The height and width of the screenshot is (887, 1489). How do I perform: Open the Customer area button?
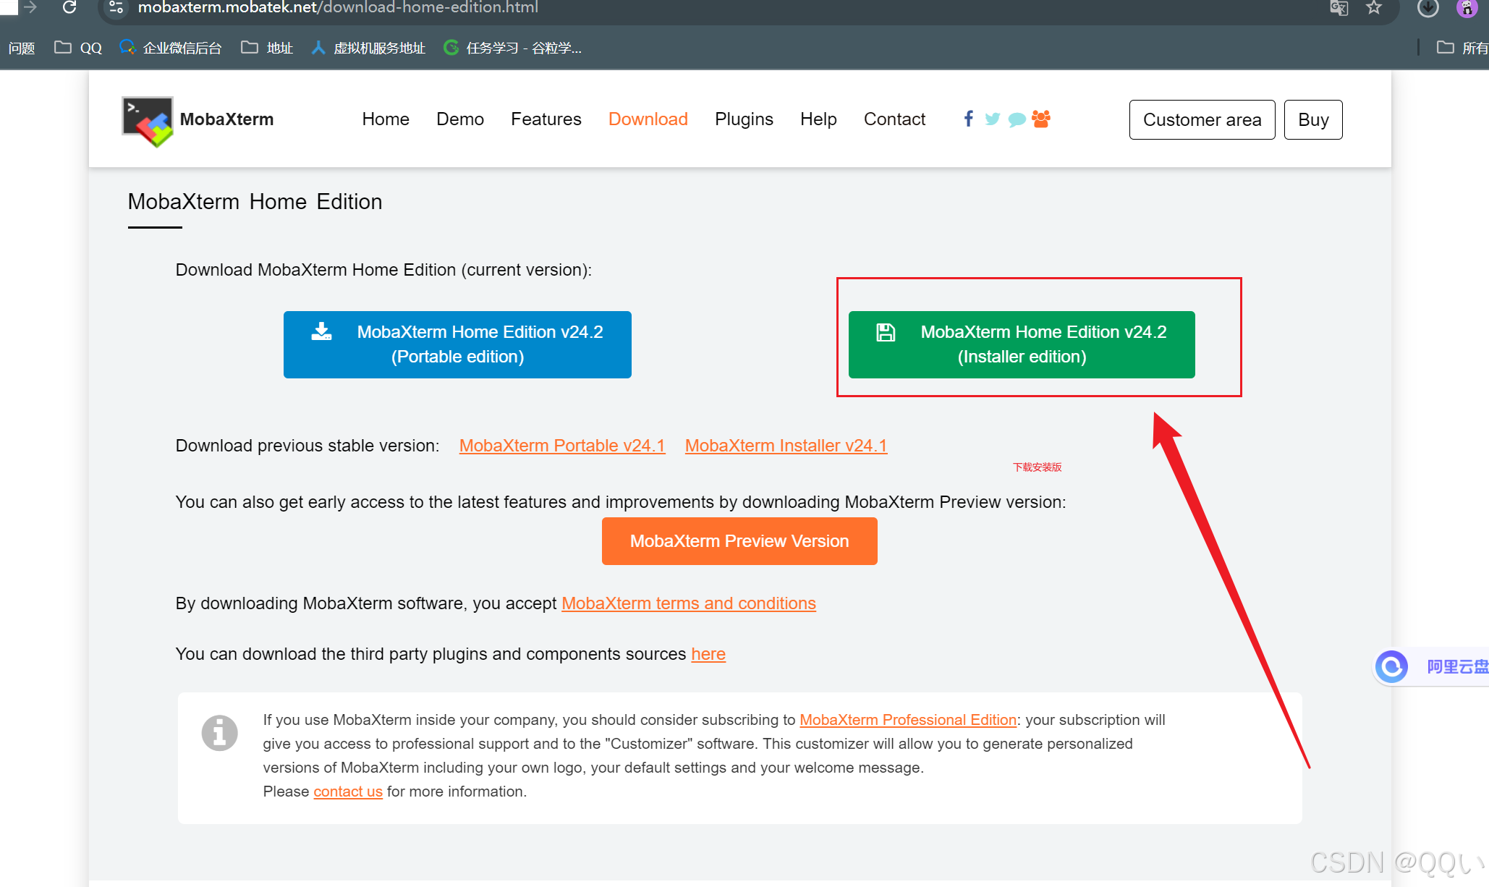coord(1202,120)
